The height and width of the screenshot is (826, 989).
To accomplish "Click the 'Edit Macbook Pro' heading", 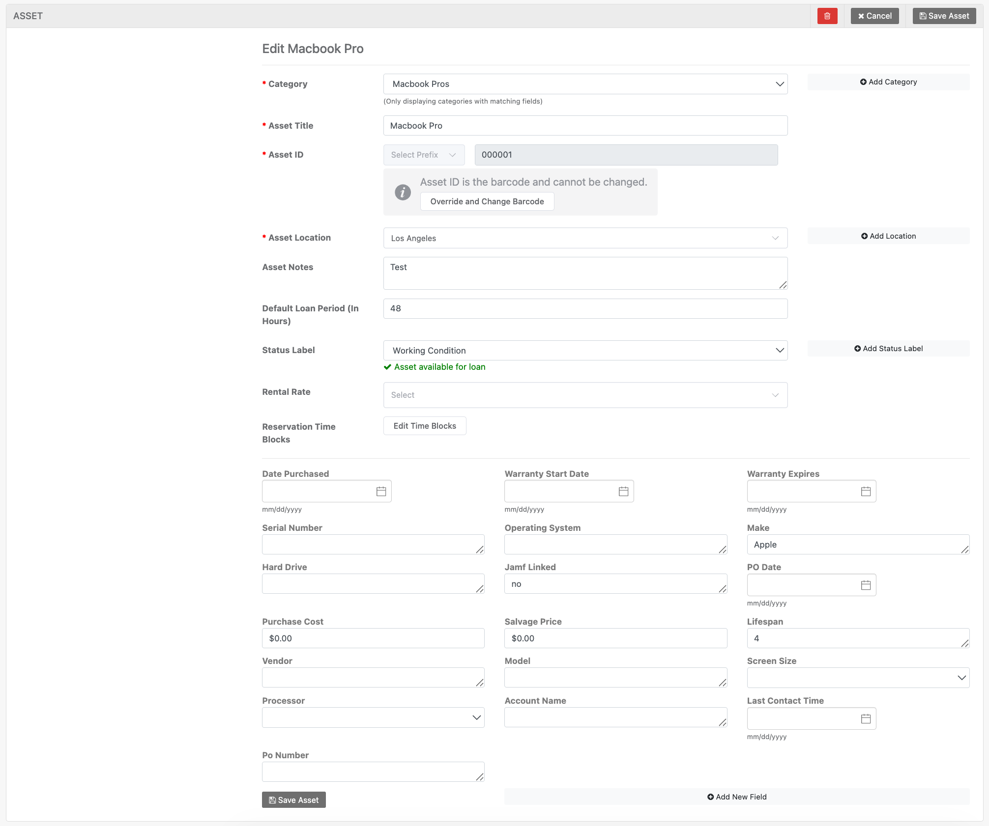I will (x=313, y=49).
